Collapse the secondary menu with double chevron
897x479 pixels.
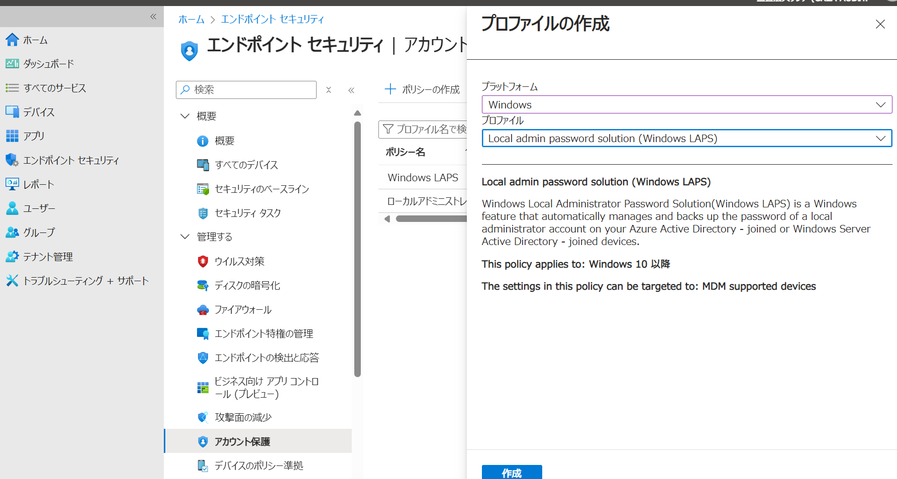click(351, 90)
